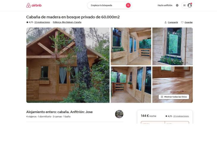Open the main cabin exterior photo
Screen dimensions: 217x148
[68, 65]
